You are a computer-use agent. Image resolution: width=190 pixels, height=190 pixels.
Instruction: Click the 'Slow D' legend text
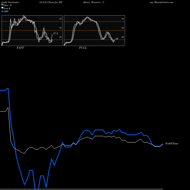tap(8, 5)
